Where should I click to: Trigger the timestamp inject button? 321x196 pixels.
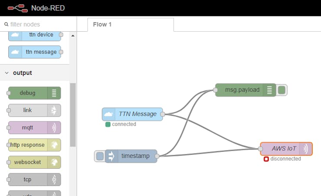(100, 156)
